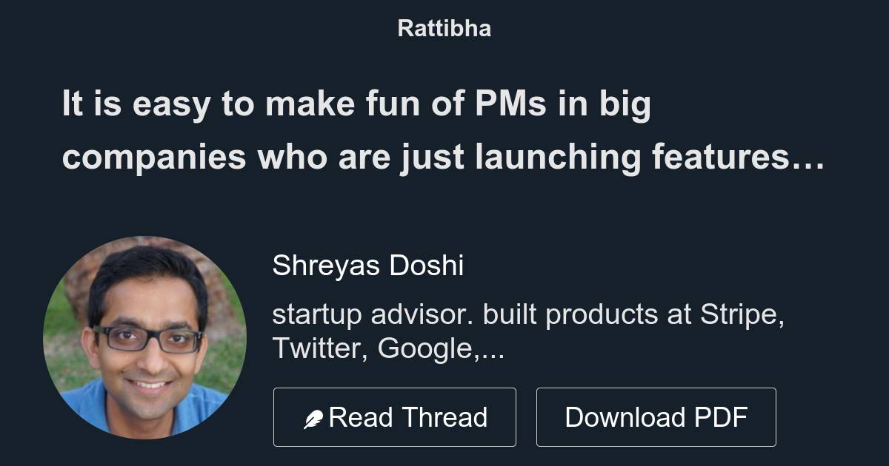Click "big" ending the first headline line

pyautogui.click(x=630, y=104)
